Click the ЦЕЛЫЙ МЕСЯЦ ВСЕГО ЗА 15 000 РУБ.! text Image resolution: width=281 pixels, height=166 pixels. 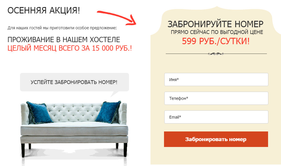tap(70, 48)
